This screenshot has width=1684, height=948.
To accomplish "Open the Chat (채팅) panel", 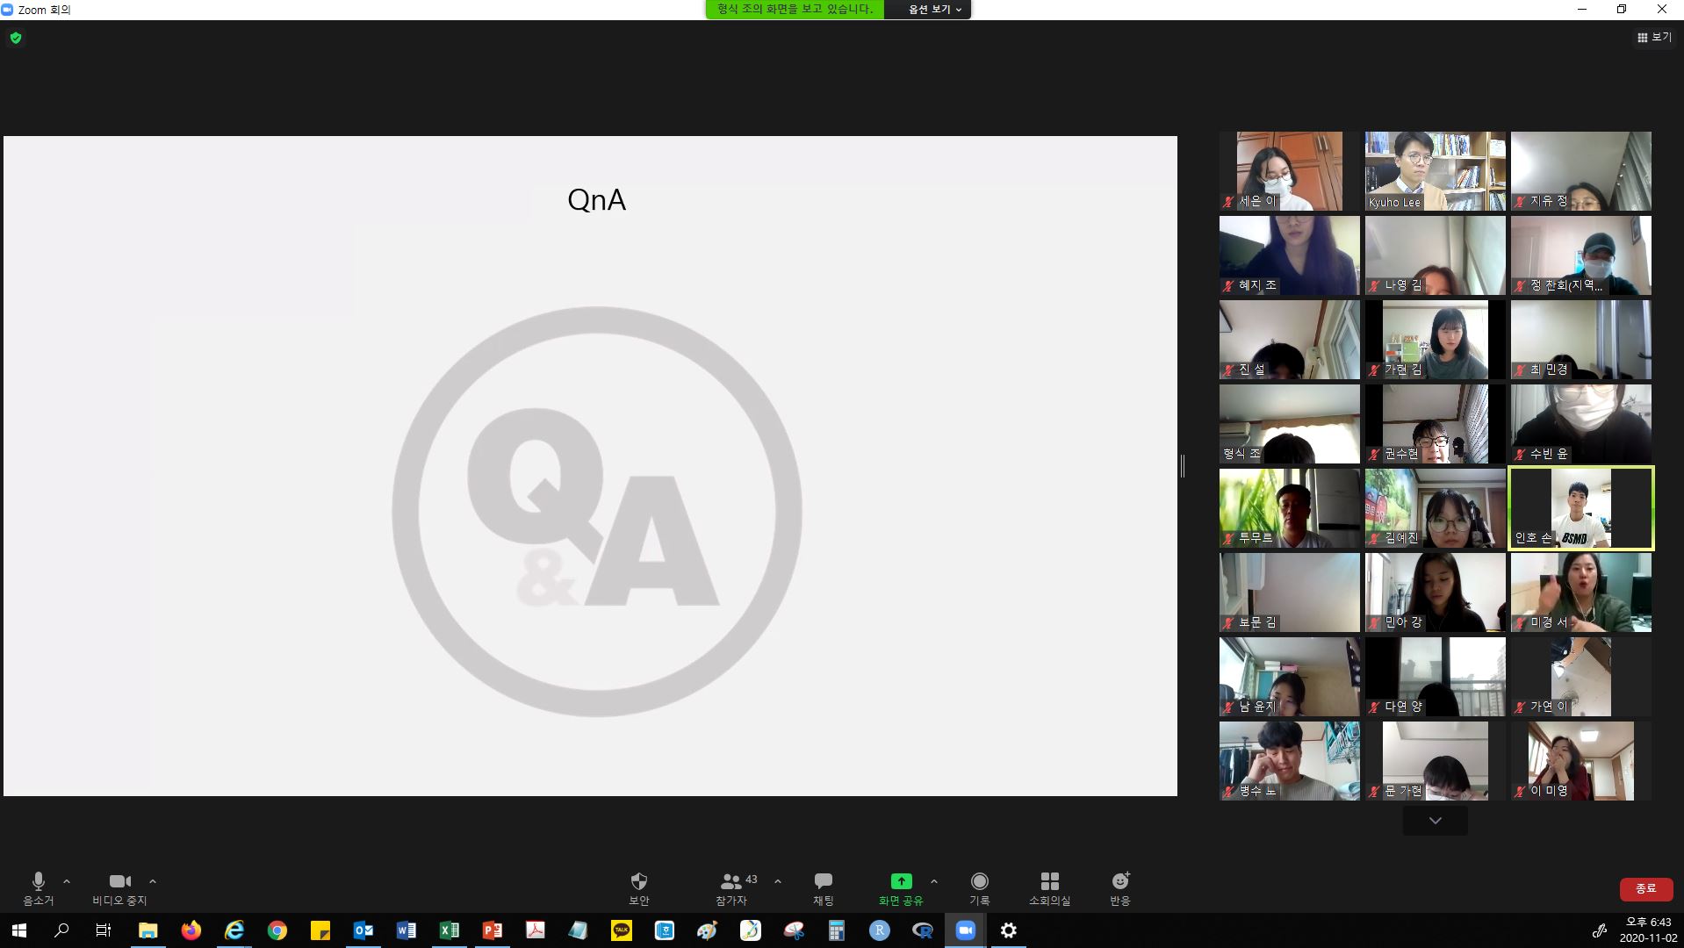I will point(823,881).
